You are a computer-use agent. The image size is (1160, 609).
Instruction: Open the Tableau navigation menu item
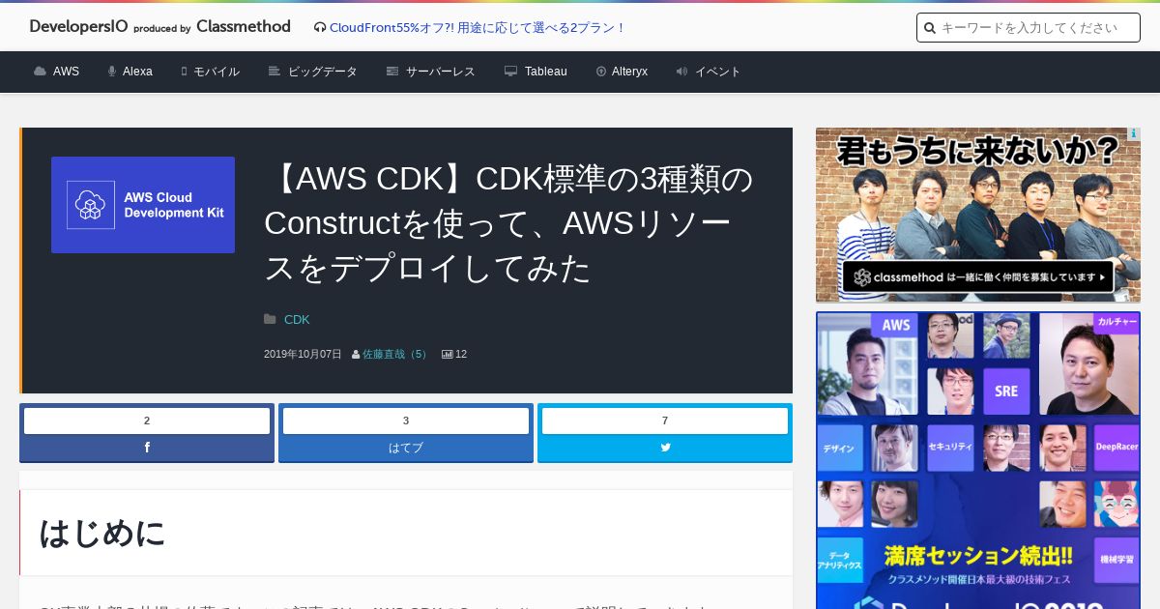tap(546, 72)
